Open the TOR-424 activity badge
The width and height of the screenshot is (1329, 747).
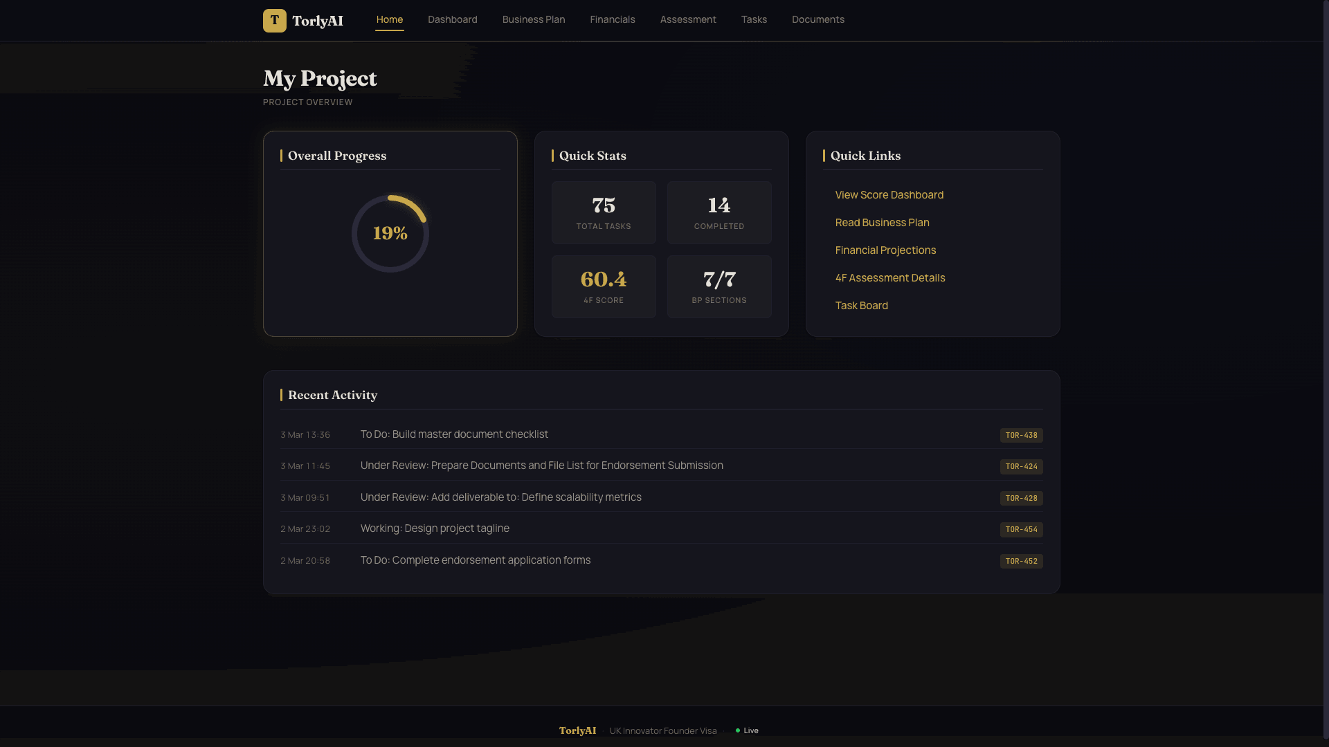click(x=1022, y=466)
